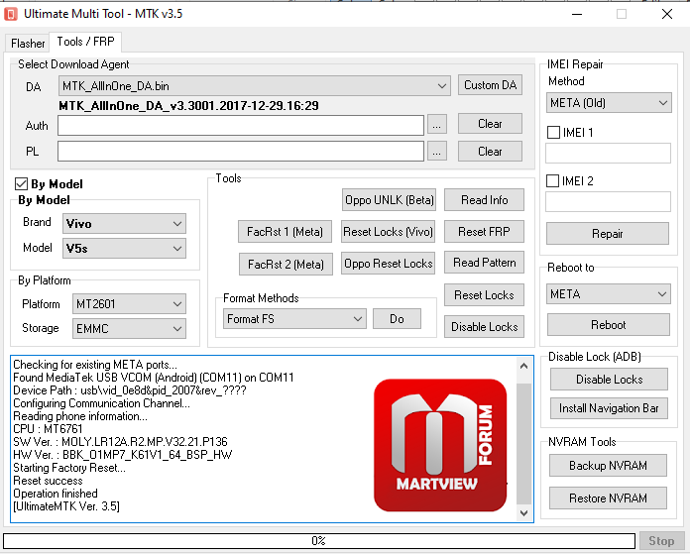Clear the PL file field

[490, 152]
